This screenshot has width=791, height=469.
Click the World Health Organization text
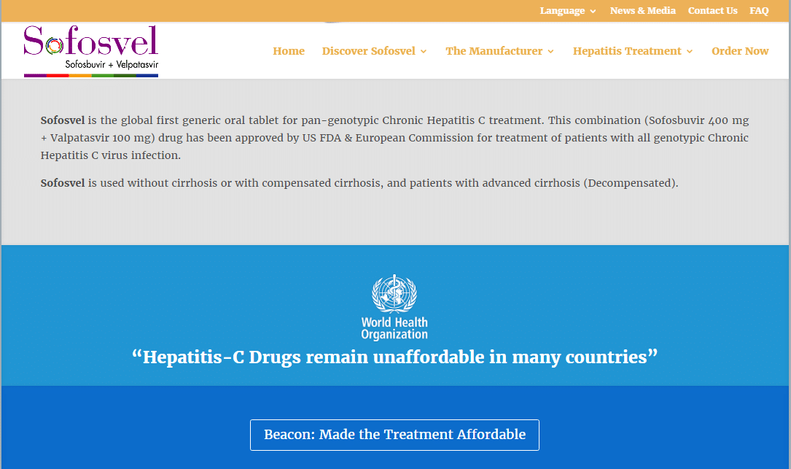click(394, 328)
